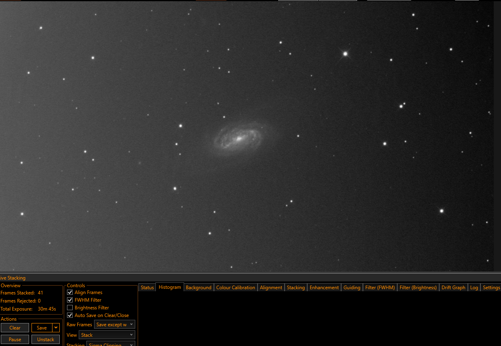Click the galaxy core in the image

[x=239, y=139]
